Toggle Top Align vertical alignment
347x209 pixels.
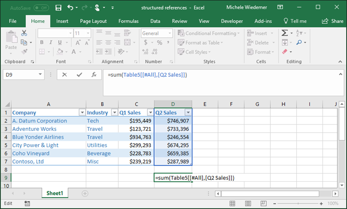pos(99,32)
